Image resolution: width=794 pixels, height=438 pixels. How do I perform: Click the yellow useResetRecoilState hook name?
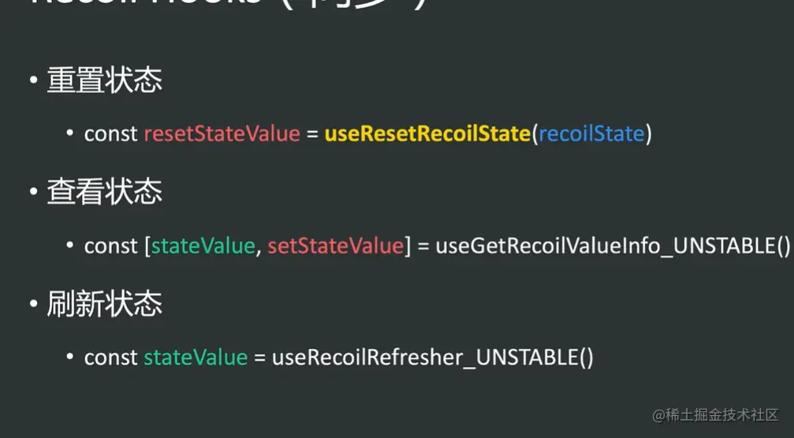(x=427, y=134)
